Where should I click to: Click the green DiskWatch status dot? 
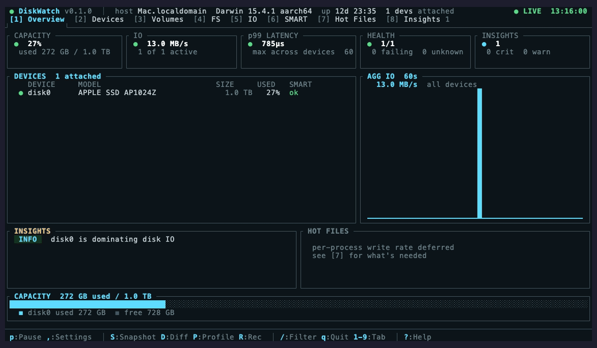tap(12, 11)
